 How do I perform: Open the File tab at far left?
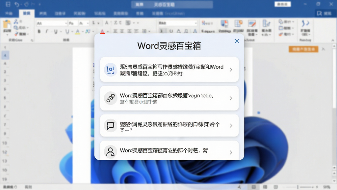9,14
